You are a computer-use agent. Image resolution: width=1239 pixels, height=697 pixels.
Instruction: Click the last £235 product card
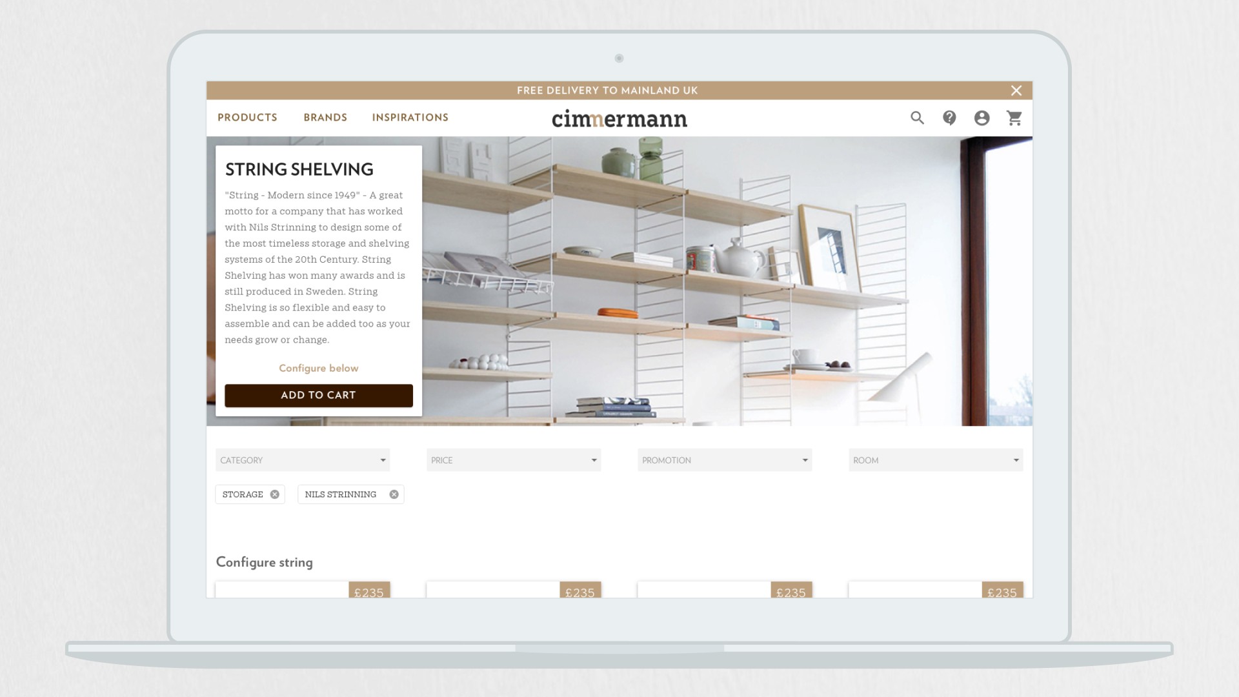(x=936, y=590)
